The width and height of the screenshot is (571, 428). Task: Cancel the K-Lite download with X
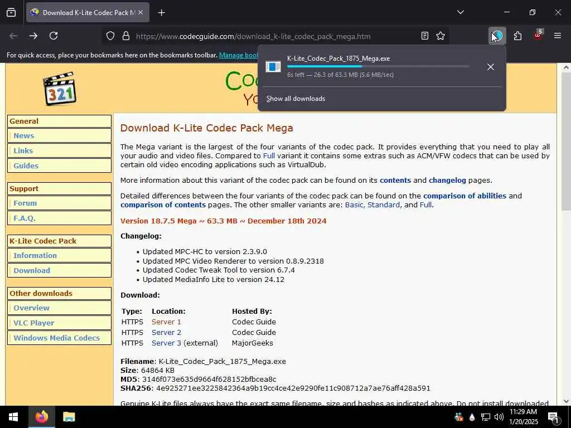491,67
